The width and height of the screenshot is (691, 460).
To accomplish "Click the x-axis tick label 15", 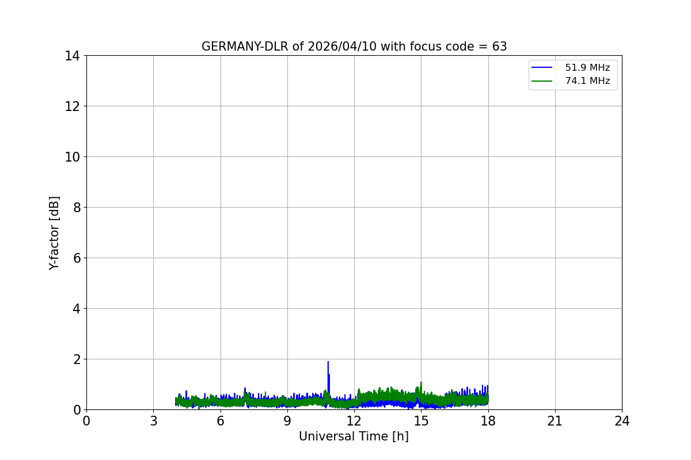I will (421, 421).
